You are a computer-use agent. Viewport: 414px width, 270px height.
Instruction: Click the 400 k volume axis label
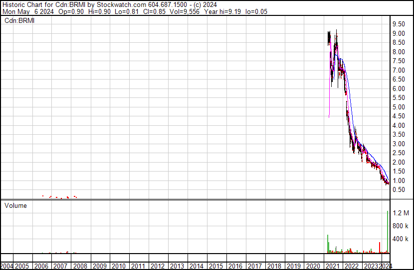pos(401,239)
